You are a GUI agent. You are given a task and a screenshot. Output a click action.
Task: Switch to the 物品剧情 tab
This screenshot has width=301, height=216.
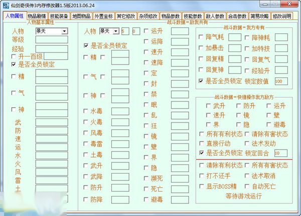(37, 16)
